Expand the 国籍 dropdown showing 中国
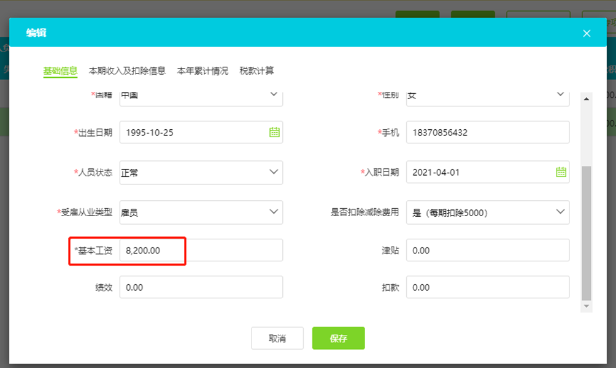This screenshot has height=368, width=616. [x=201, y=98]
